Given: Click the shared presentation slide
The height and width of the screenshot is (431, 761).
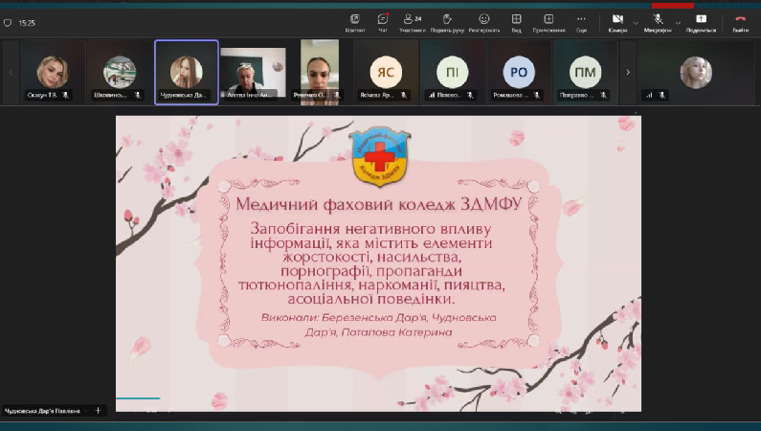Looking at the screenshot, I should pos(378,263).
